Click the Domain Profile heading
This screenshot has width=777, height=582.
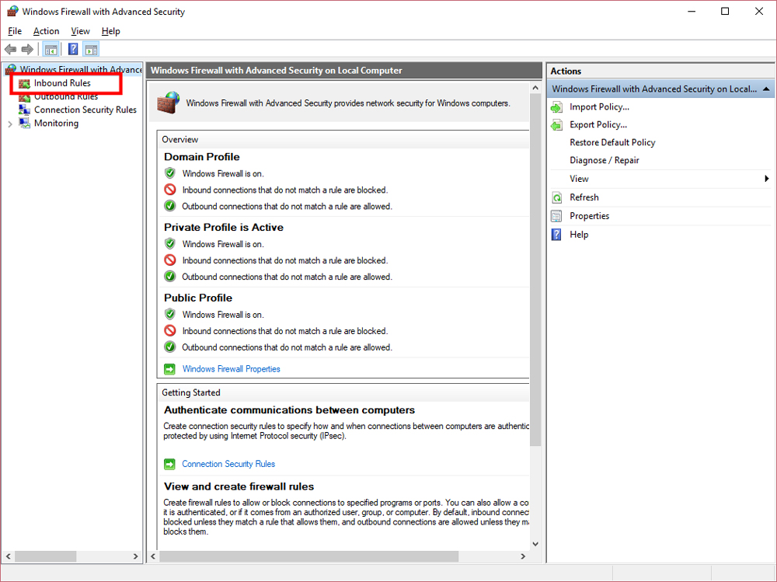pos(202,157)
